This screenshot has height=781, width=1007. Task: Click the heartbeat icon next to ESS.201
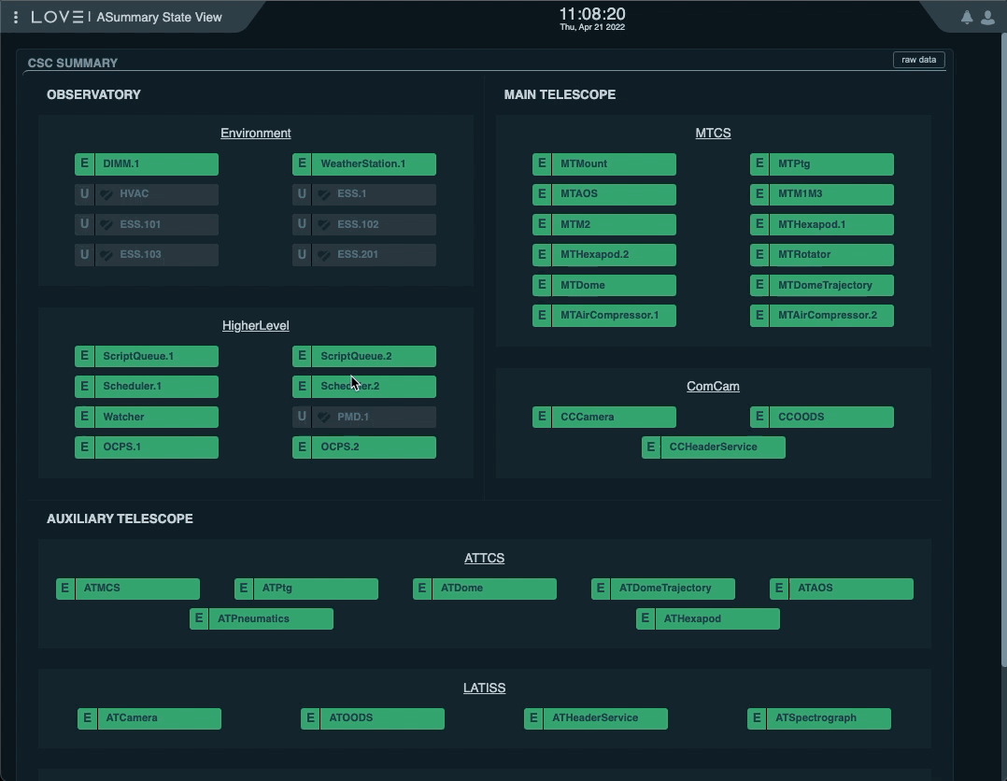tap(323, 254)
